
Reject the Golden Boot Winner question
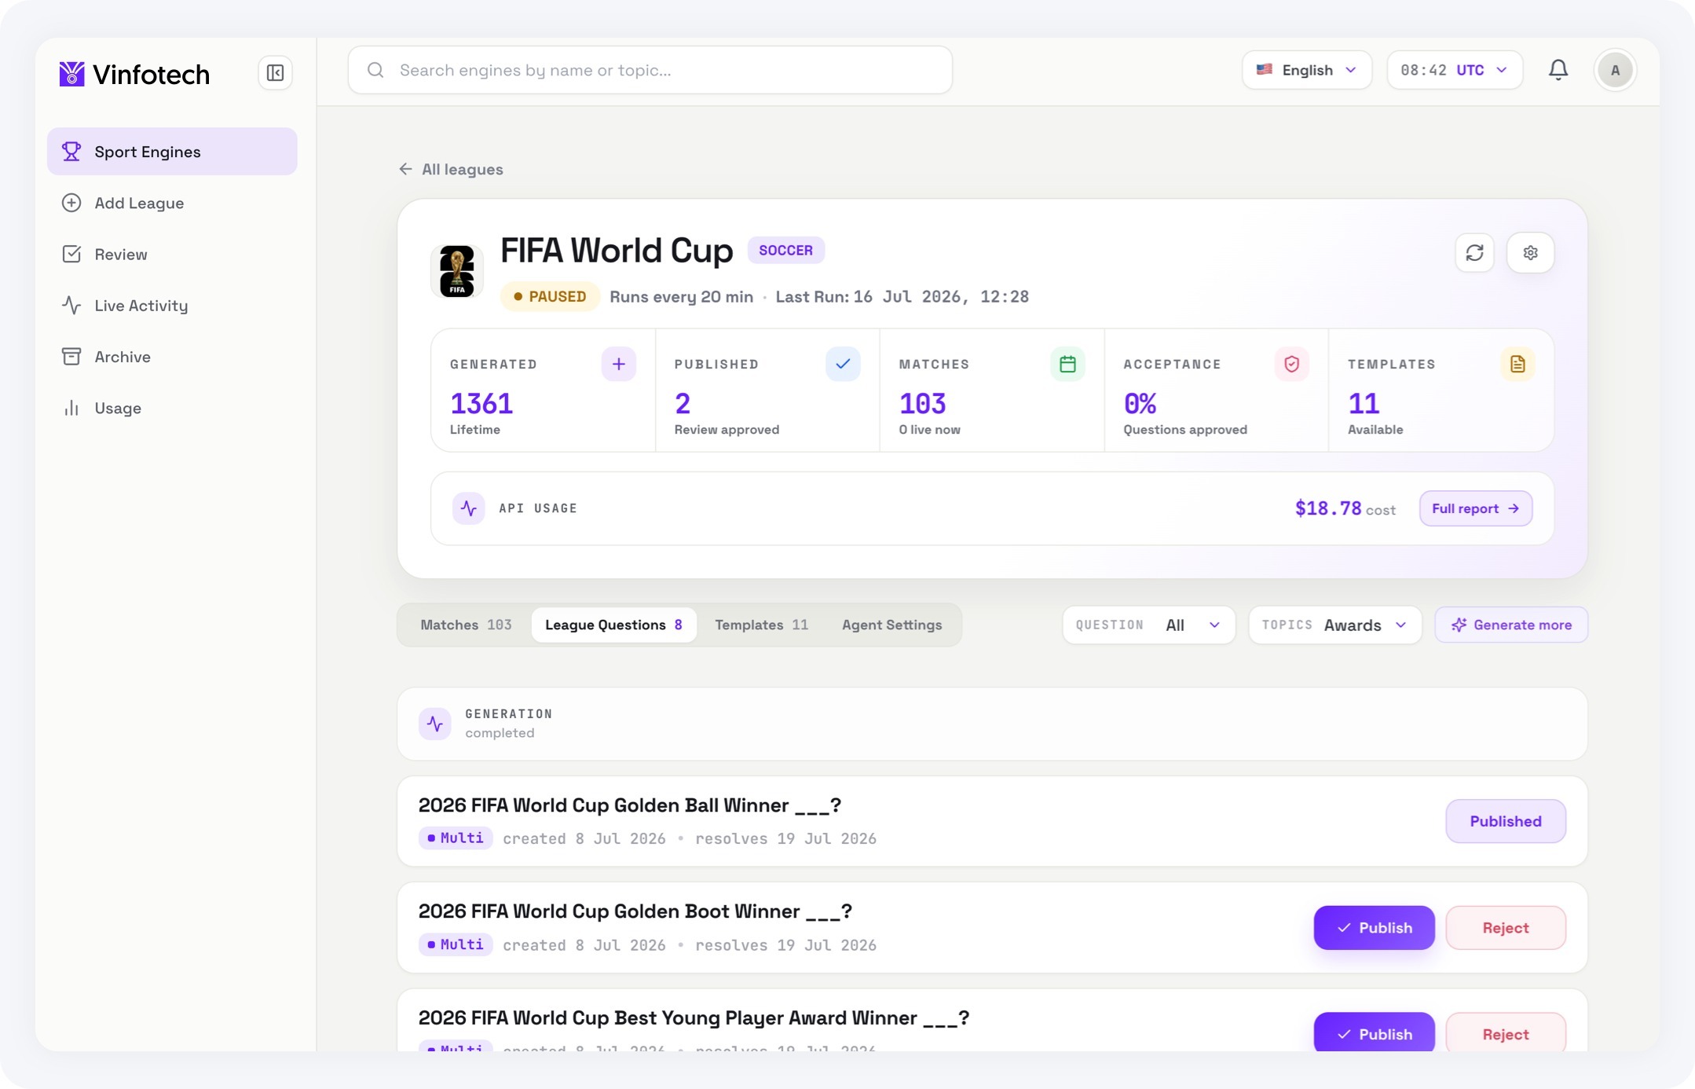(1506, 928)
